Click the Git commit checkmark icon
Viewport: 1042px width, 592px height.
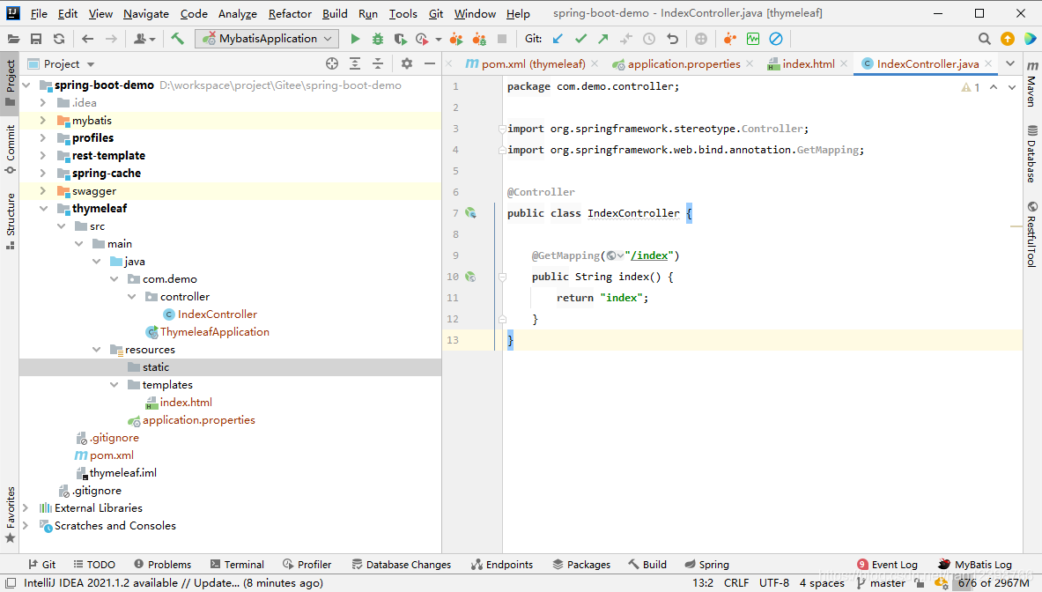coord(580,39)
